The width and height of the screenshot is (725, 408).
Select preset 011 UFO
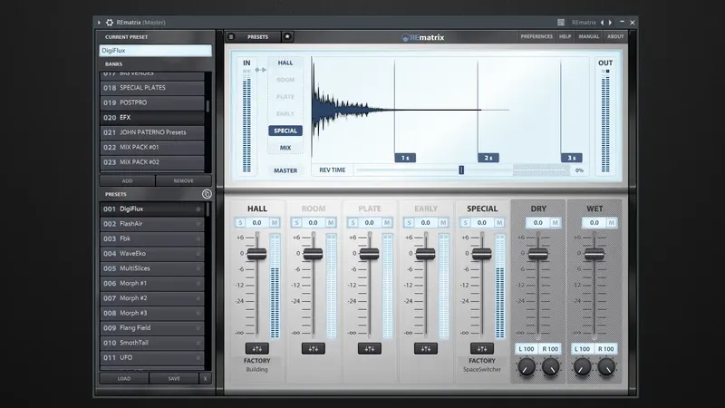tap(152, 357)
